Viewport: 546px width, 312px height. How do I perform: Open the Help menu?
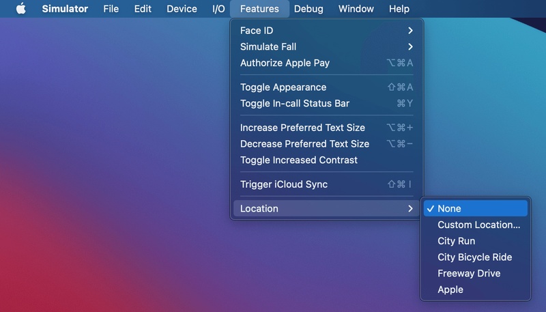399,9
